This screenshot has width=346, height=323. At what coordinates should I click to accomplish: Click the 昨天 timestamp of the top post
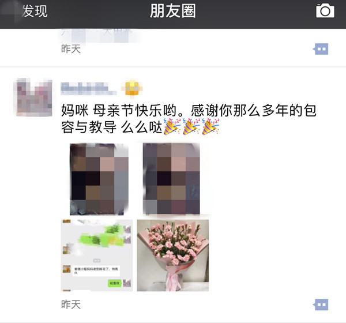coord(71,49)
